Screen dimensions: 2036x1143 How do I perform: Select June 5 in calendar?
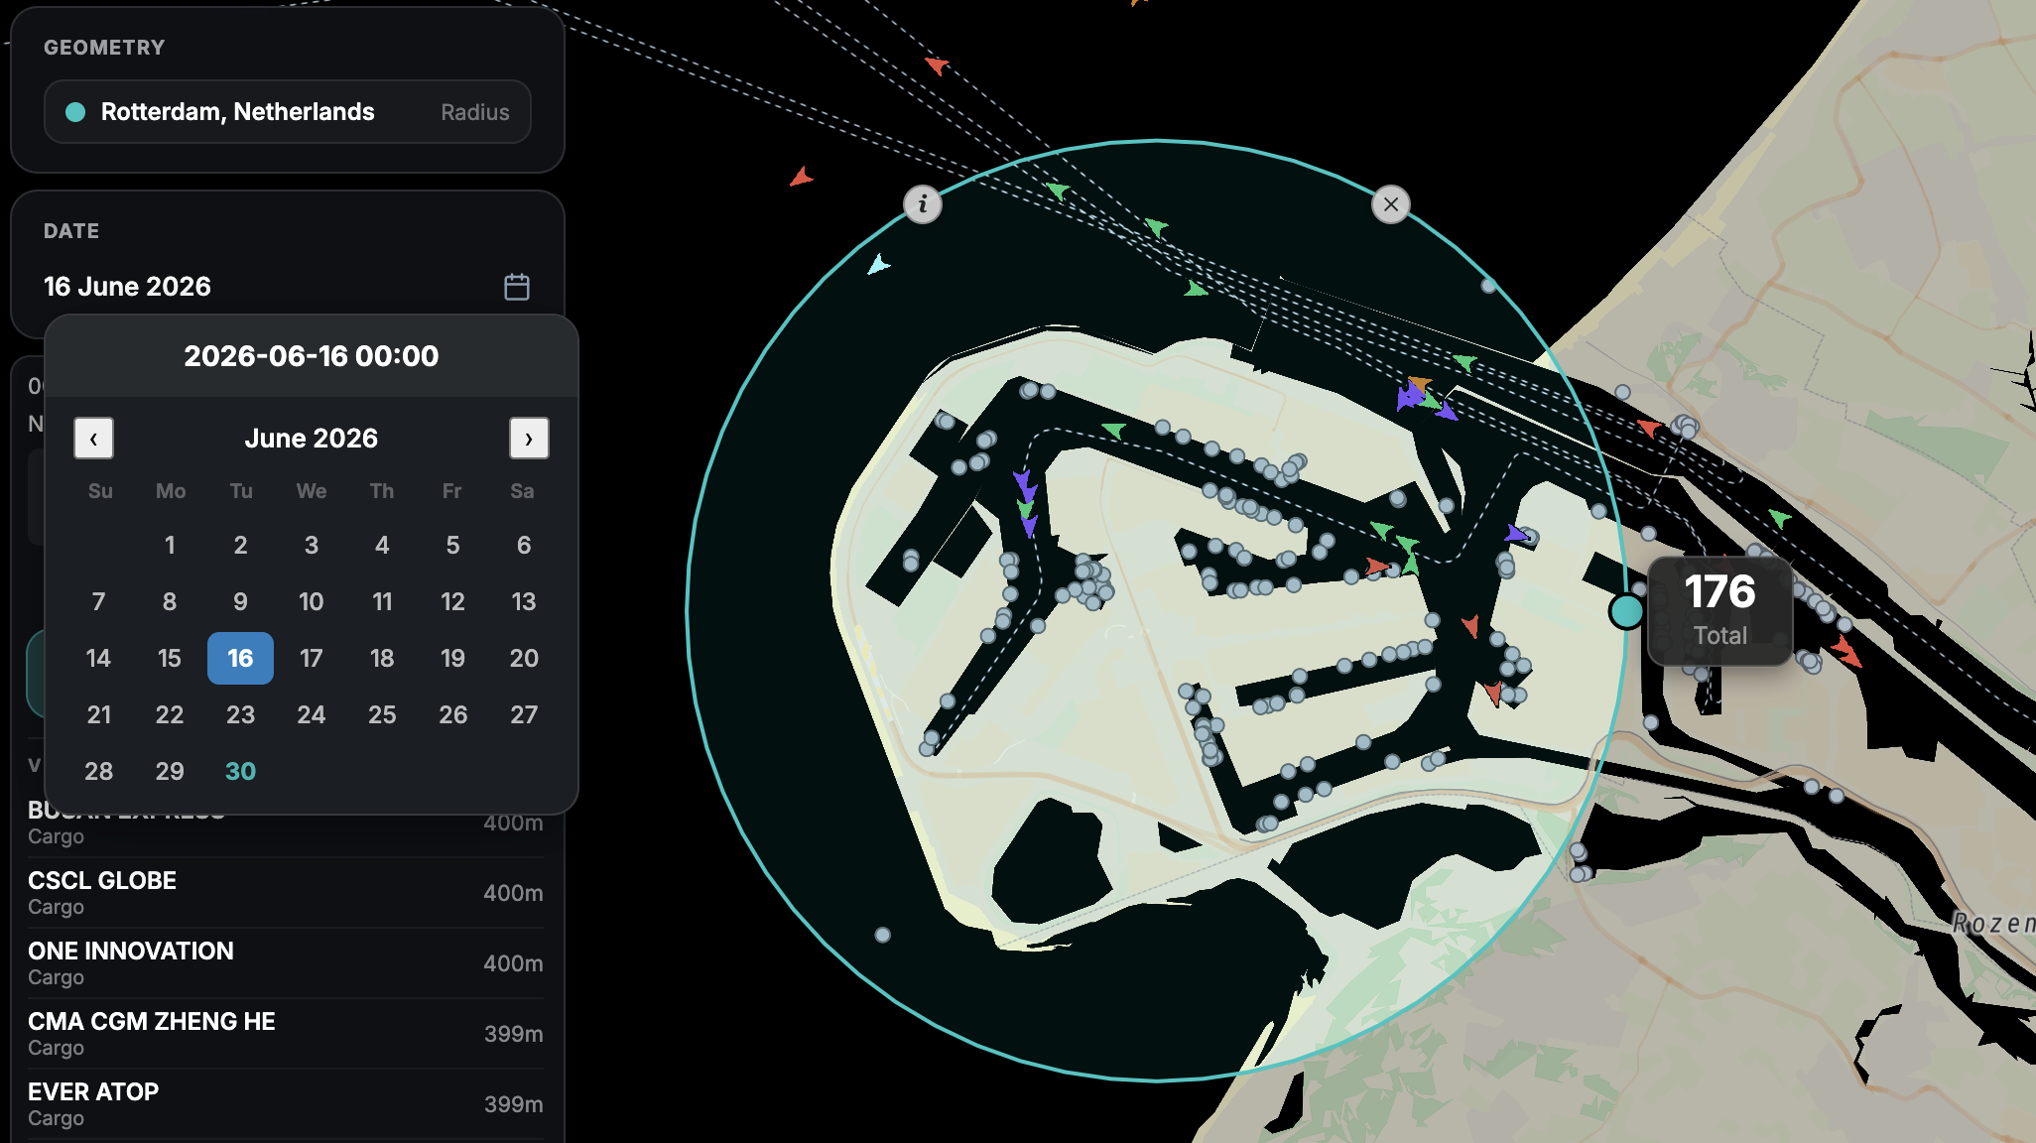452,545
